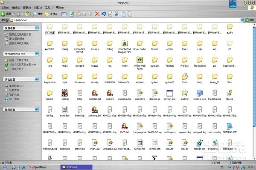Select the clock.avi file
This screenshot has width=256, height=170.
tap(110, 95)
